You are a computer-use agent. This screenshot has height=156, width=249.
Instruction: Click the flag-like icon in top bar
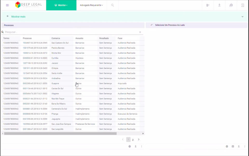208,5
